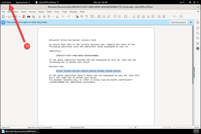
Task: Select single-page view in status bar
Action: (164, 127)
